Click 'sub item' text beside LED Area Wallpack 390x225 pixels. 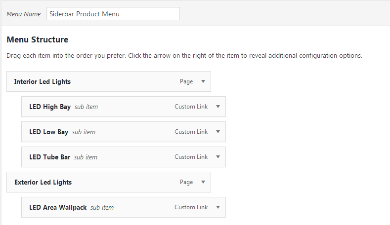click(x=102, y=208)
